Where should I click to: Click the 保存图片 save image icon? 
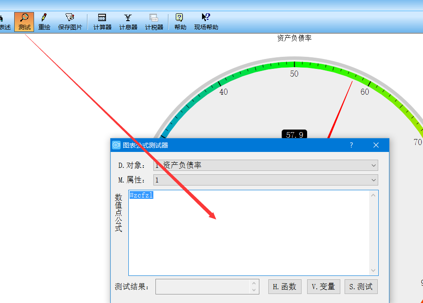click(70, 22)
